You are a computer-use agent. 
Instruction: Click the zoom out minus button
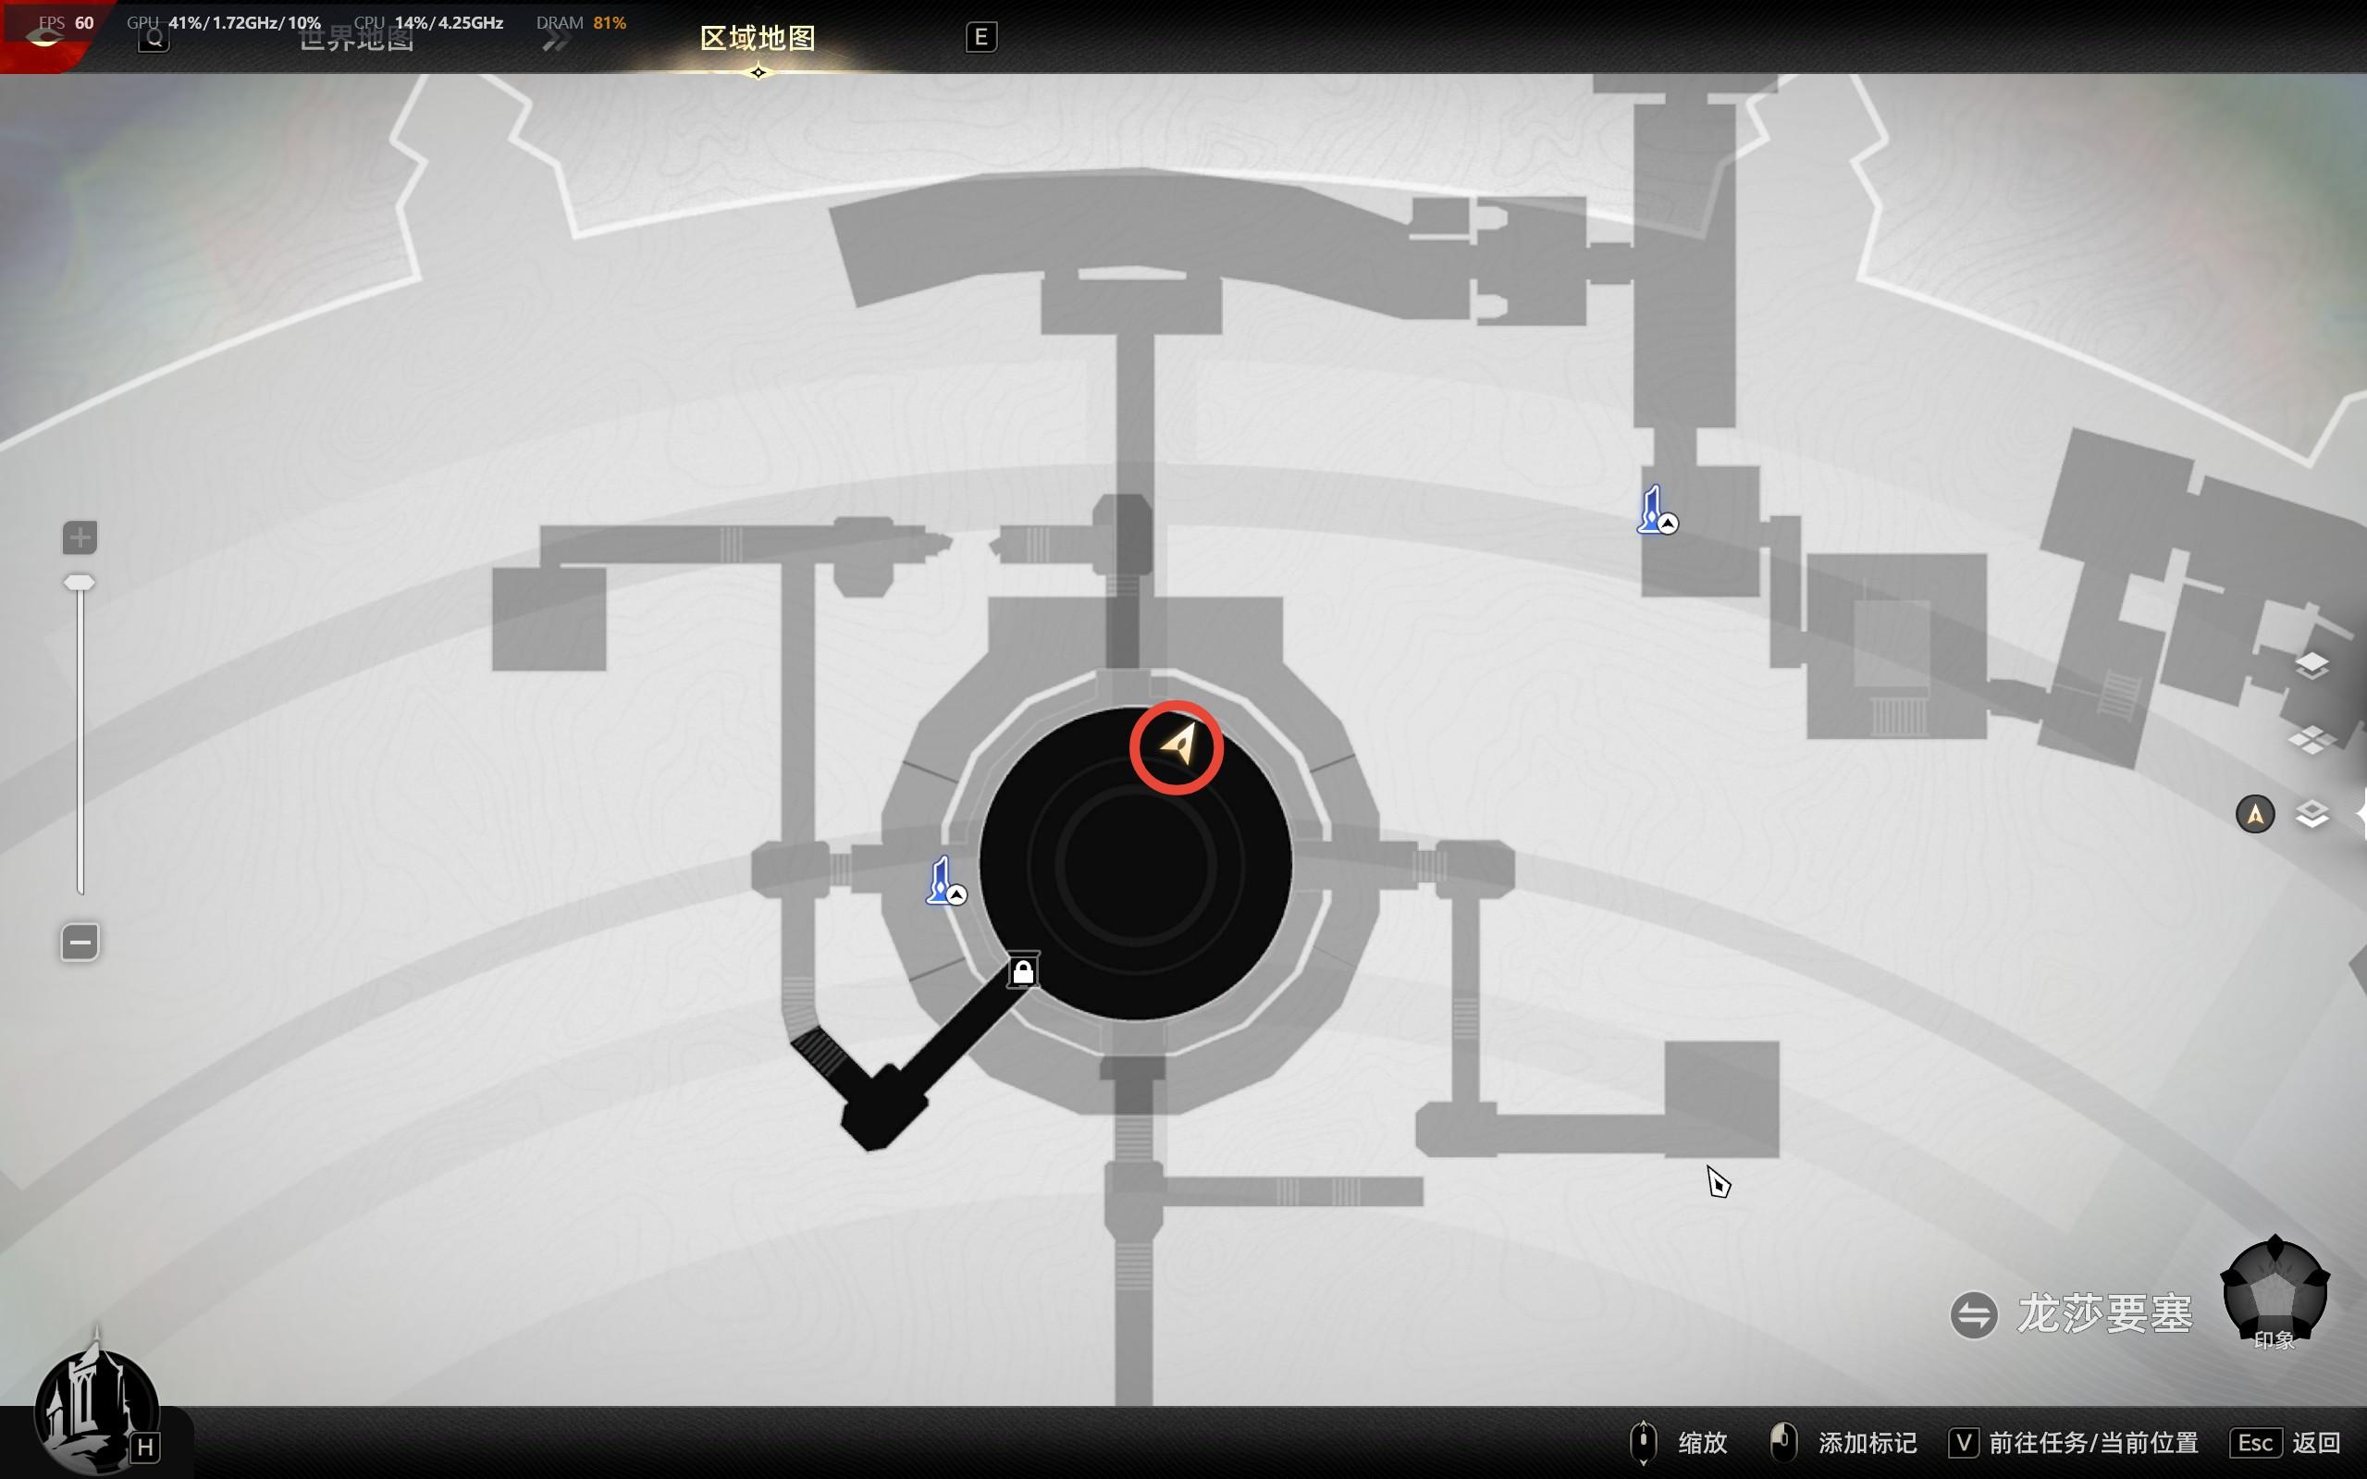pos(80,942)
